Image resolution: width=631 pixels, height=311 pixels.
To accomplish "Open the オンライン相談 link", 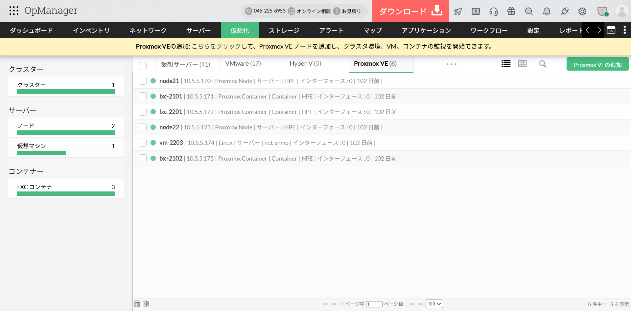I will (310, 11).
